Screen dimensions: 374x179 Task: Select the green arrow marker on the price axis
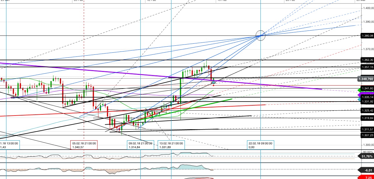(x=359, y=90)
